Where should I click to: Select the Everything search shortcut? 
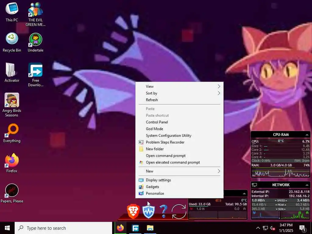[x=12, y=133]
